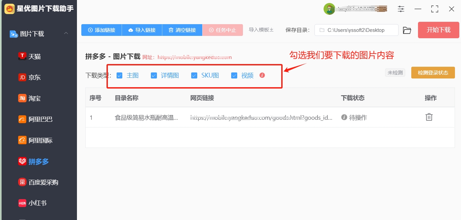Minimize the application window

418,9
